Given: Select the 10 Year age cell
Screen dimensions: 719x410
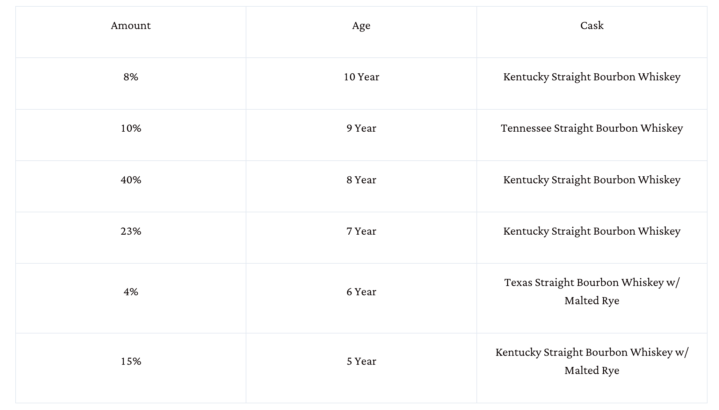Looking at the screenshot, I should pos(361,77).
